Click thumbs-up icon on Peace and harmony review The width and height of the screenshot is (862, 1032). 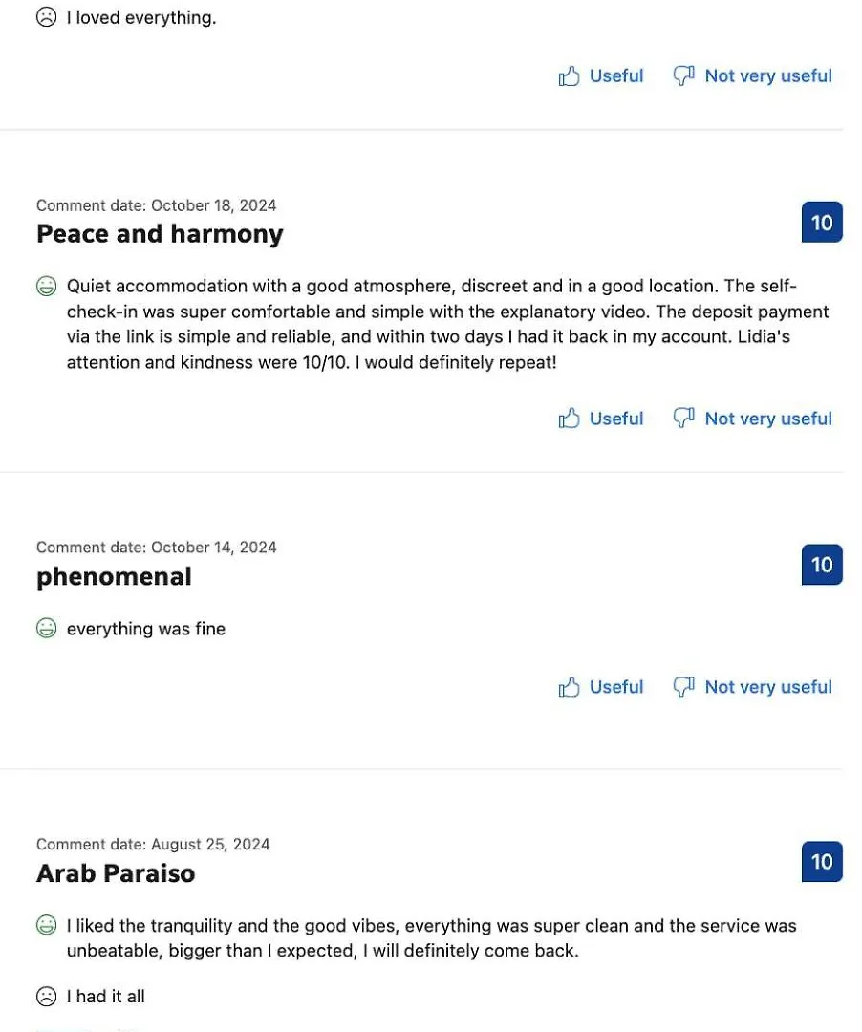point(569,419)
